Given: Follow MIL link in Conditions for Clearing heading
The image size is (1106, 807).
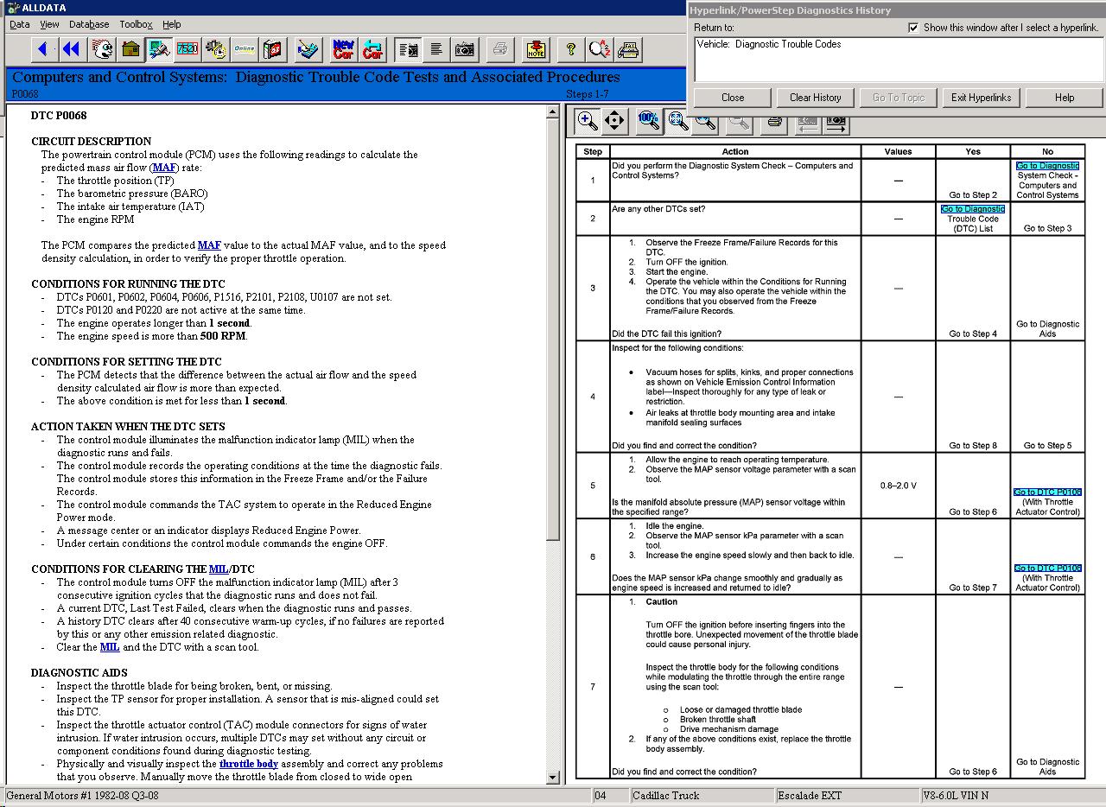Looking at the screenshot, I should click(x=219, y=569).
